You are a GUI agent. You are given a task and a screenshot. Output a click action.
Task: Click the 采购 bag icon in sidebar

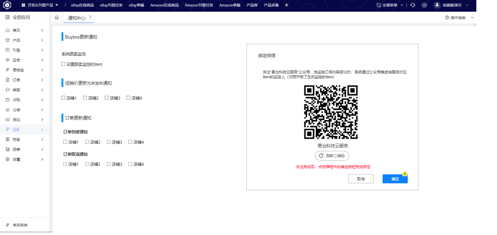[8, 100]
